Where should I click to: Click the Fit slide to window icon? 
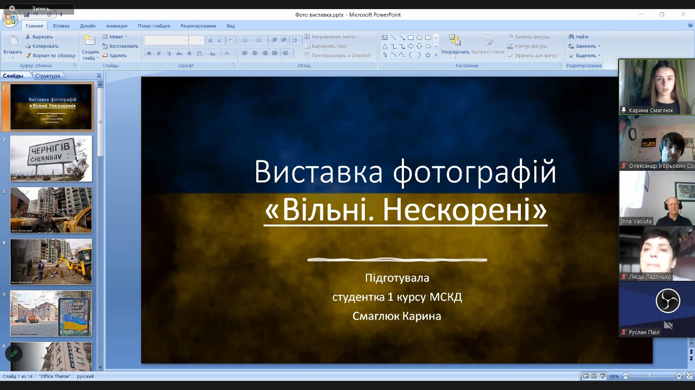pos(689,376)
